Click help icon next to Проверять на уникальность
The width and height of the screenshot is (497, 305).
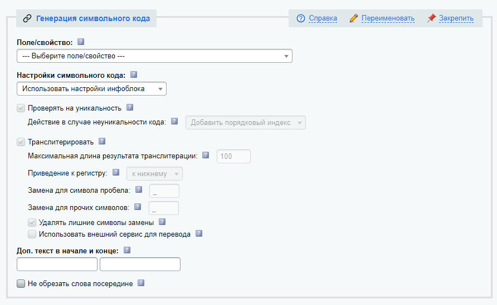[129, 108]
